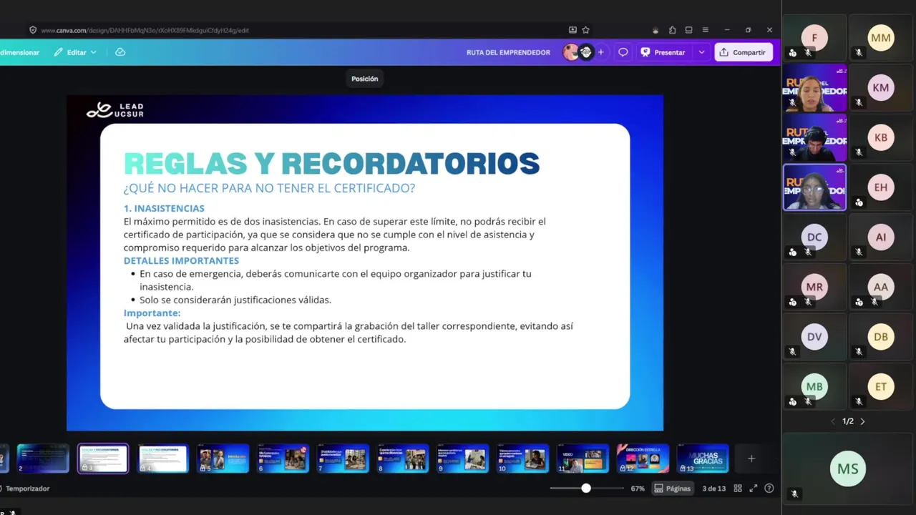
Task: Select page 12 Dirección Estrella thumbnail
Action: [x=643, y=458]
